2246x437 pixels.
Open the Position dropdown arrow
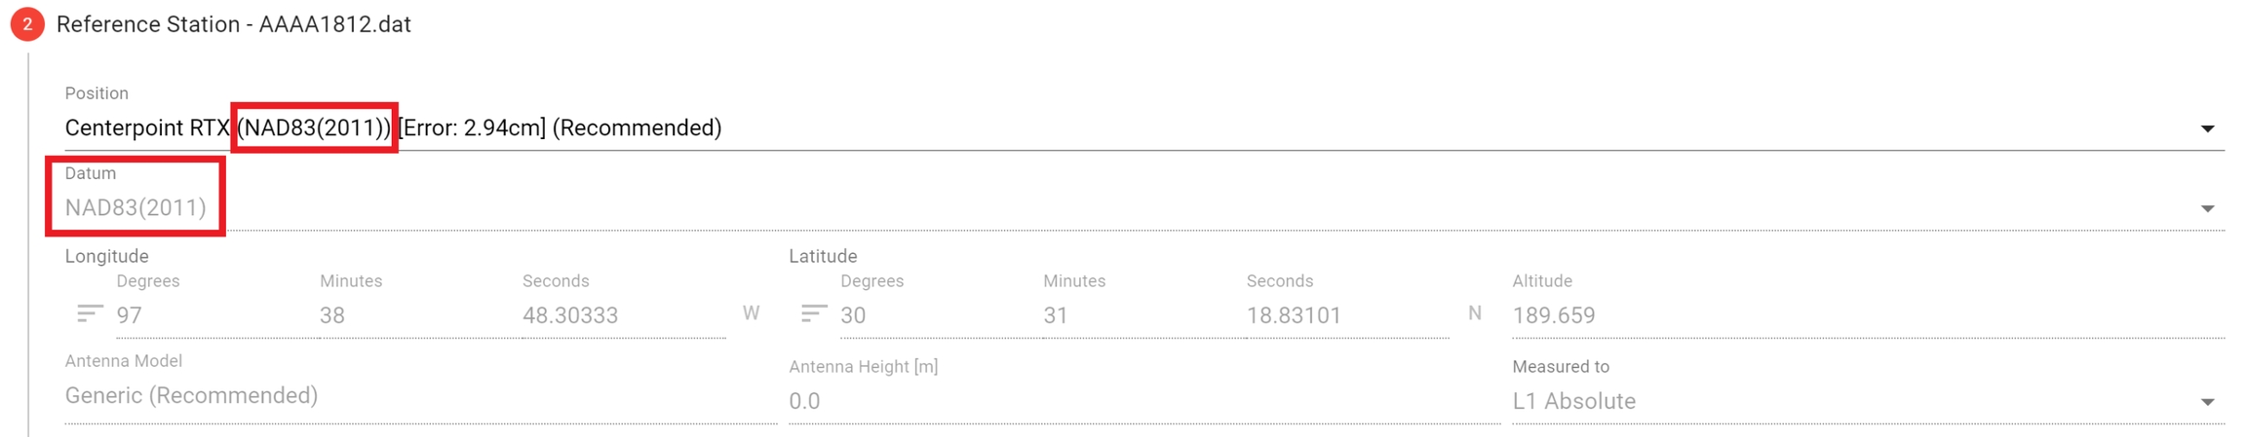(2208, 128)
